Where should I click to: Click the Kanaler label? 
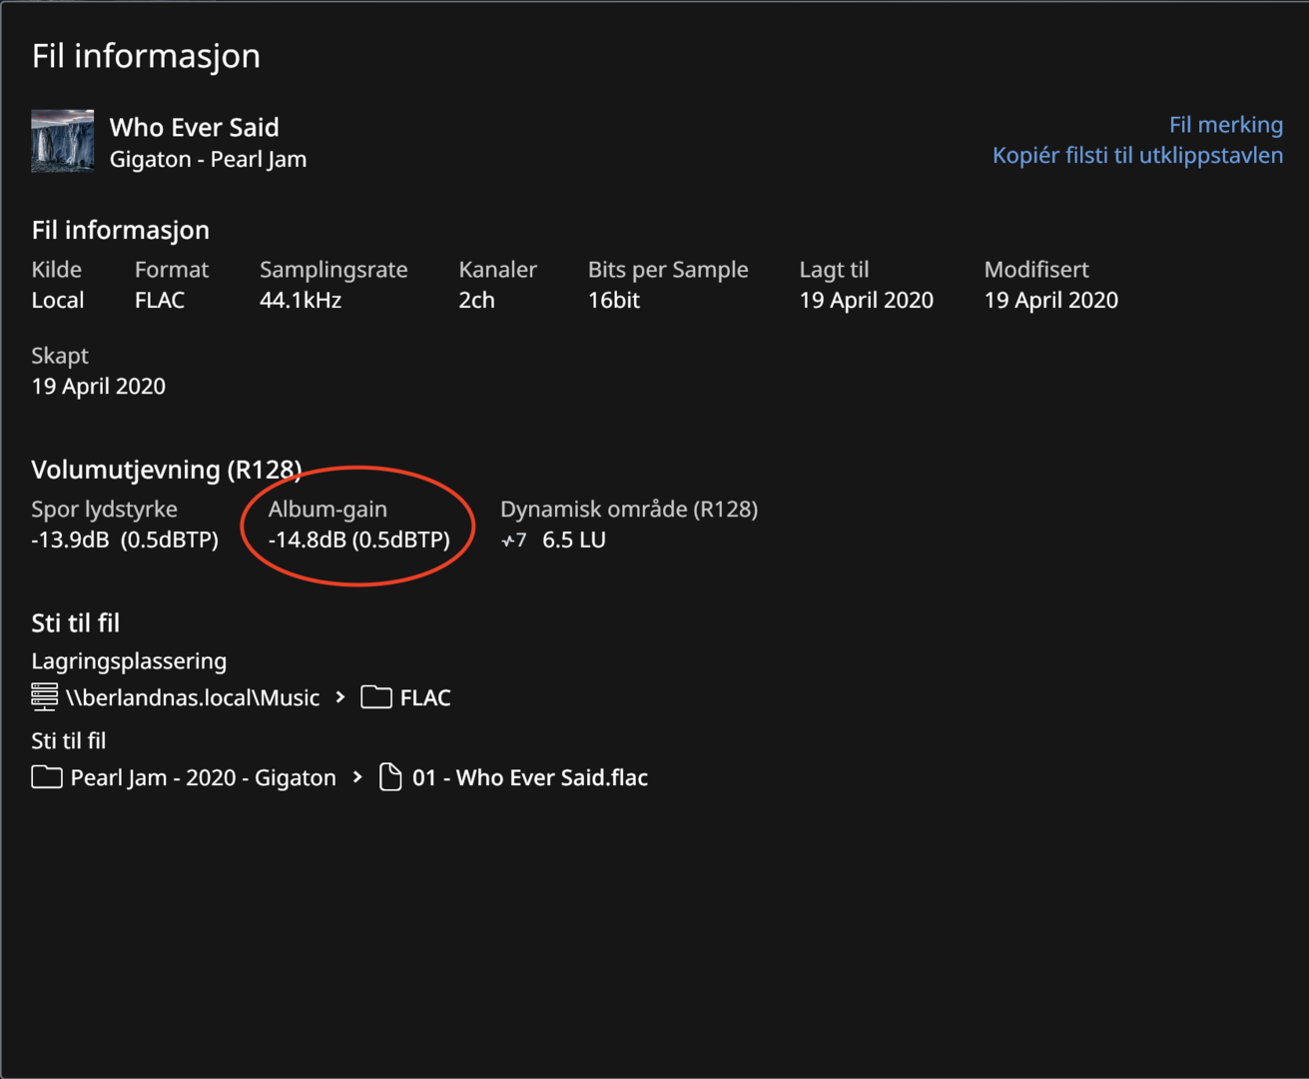click(x=497, y=269)
